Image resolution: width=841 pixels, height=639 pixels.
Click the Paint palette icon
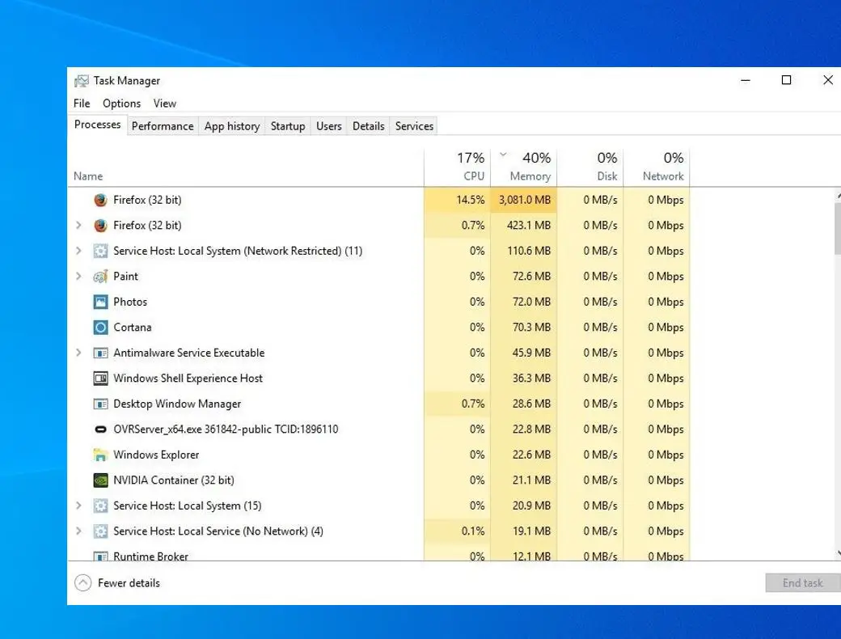click(100, 277)
